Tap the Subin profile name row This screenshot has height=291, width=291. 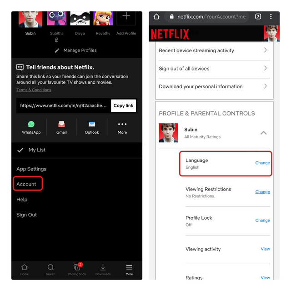pyautogui.click(x=191, y=130)
